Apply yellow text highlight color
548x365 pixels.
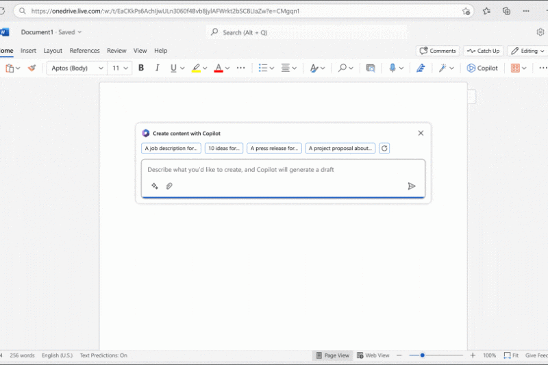tap(196, 68)
